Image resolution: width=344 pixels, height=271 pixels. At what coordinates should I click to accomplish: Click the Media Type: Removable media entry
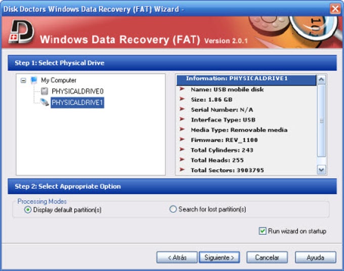tap(239, 130)
